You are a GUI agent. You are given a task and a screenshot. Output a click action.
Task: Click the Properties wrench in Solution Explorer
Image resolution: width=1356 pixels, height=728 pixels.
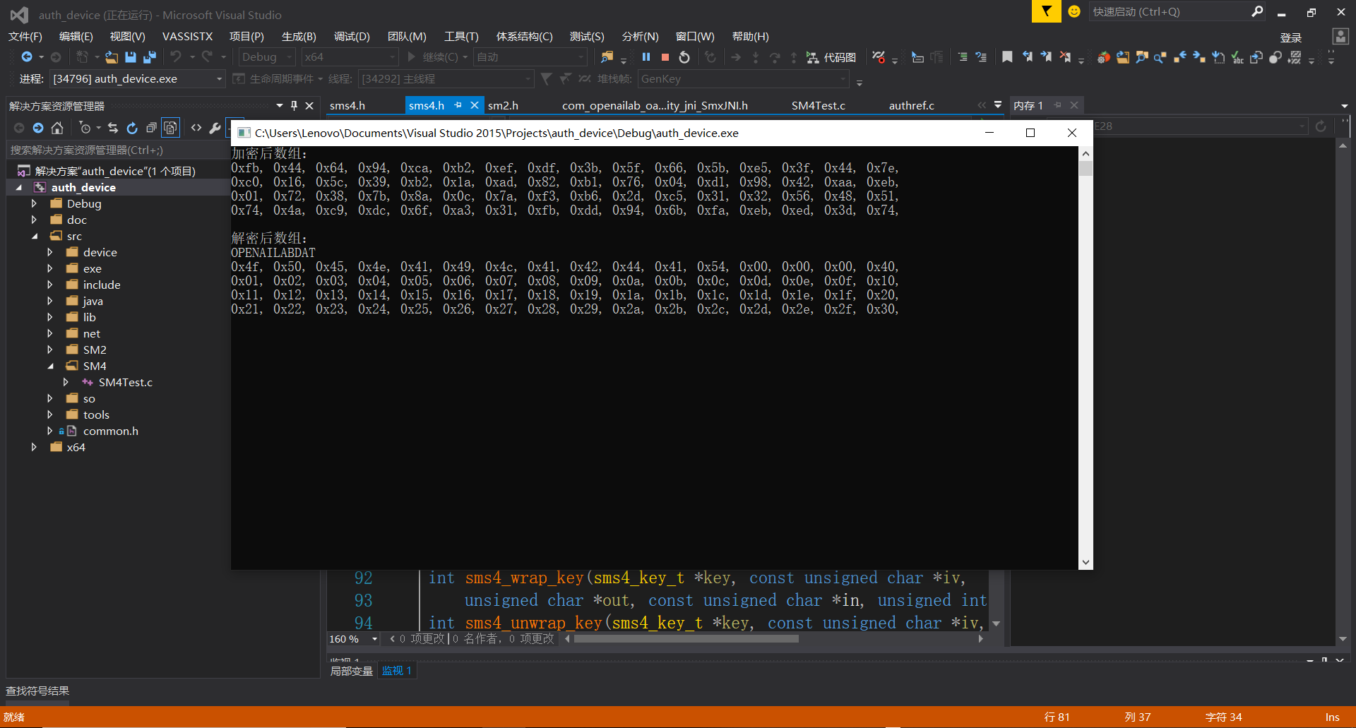215,128
